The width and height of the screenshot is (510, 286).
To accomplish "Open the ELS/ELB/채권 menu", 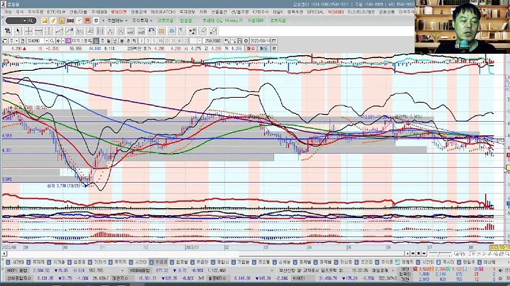I will click(361, 12).
